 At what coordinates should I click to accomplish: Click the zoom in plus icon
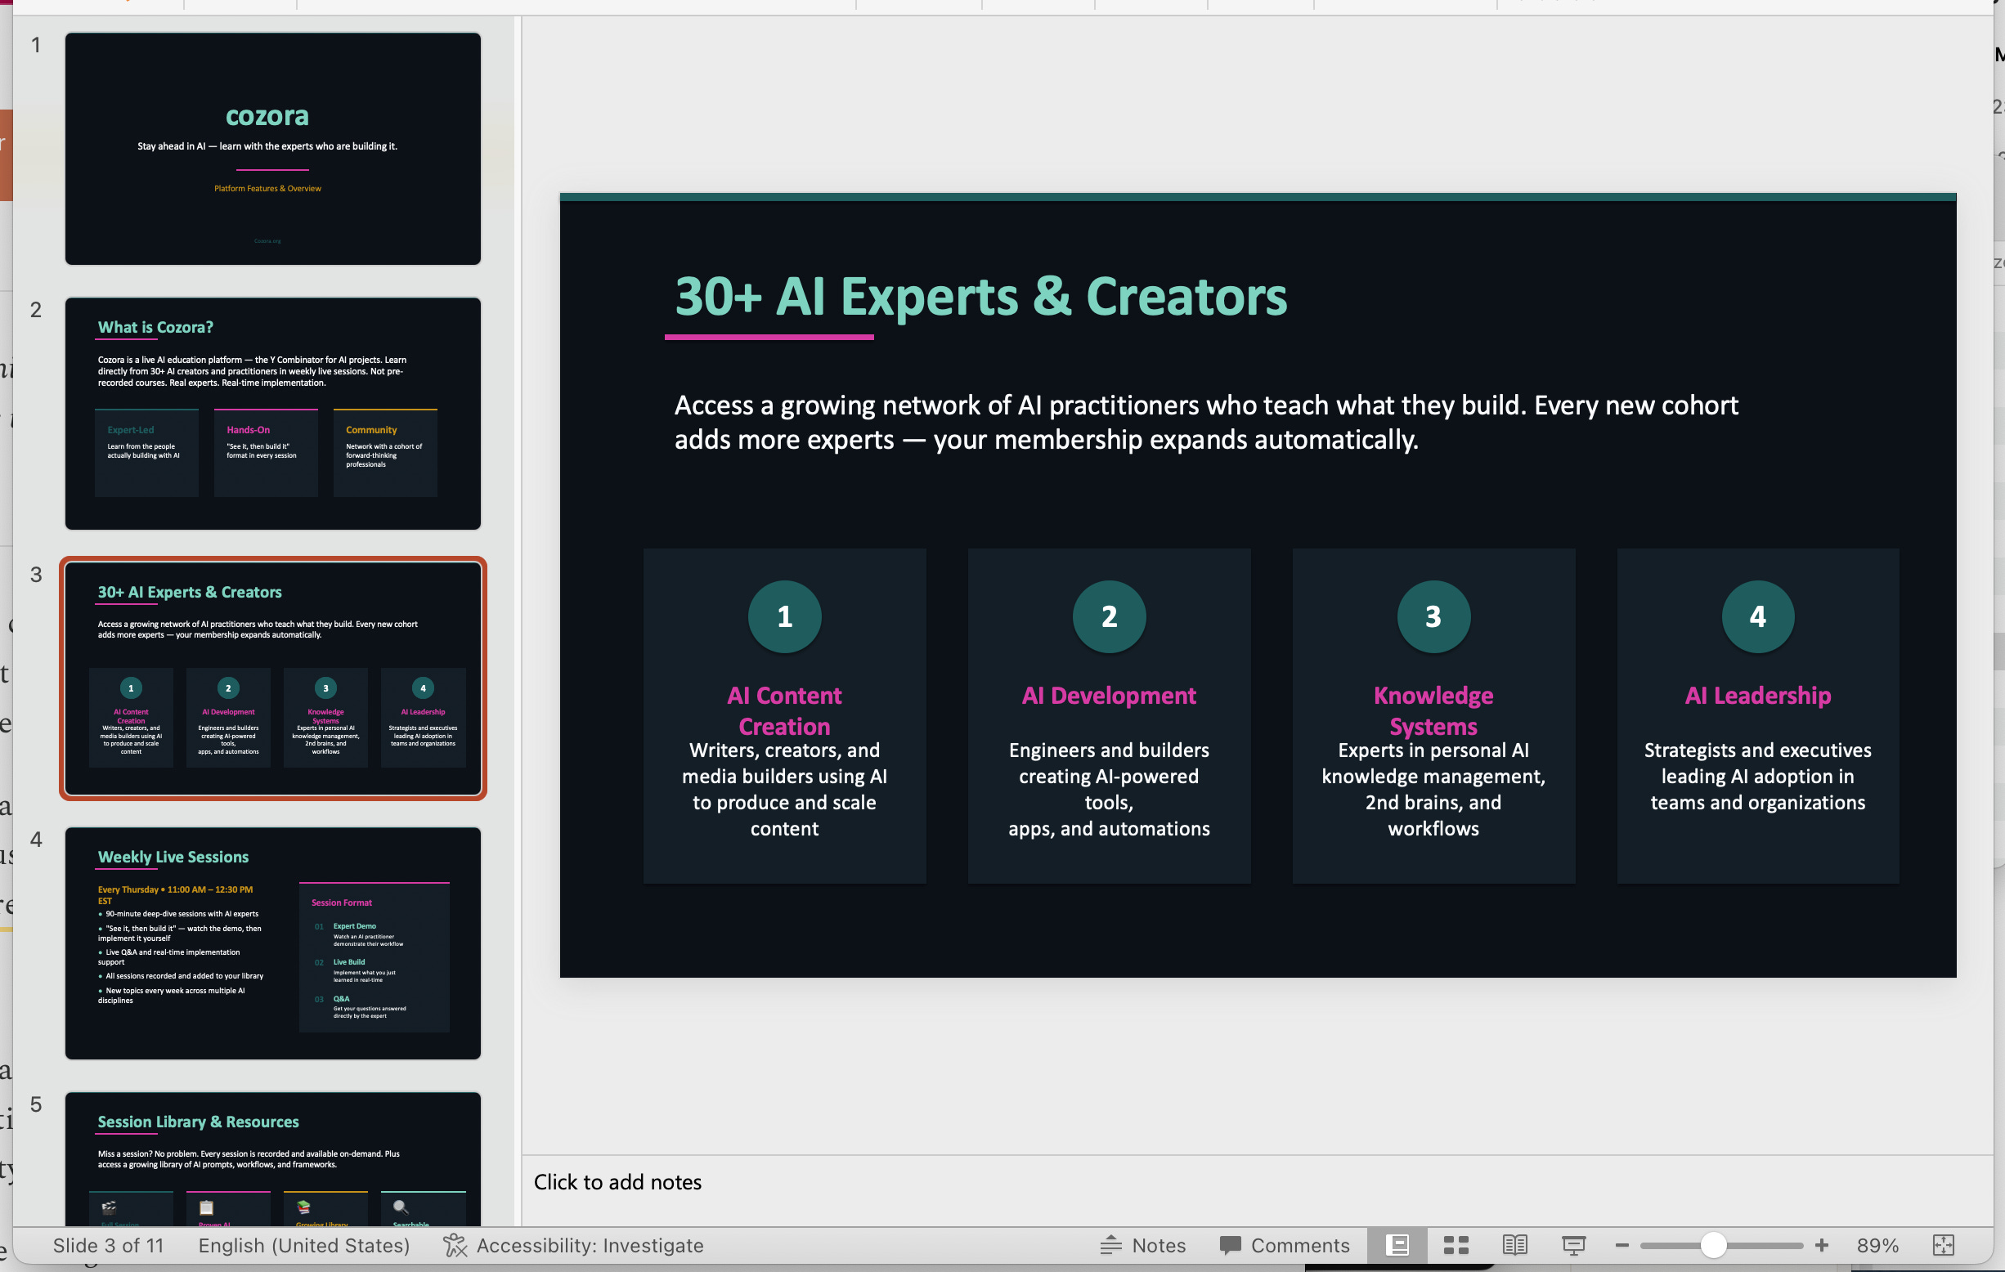1821,1245
